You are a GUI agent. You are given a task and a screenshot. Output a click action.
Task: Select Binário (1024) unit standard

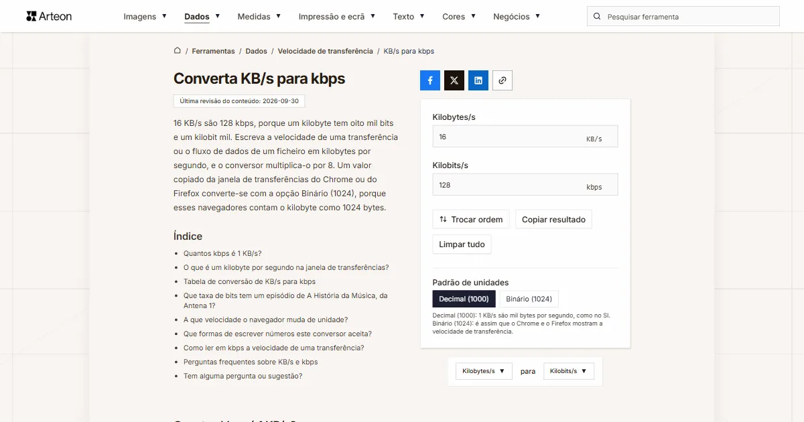coord(529,299)
